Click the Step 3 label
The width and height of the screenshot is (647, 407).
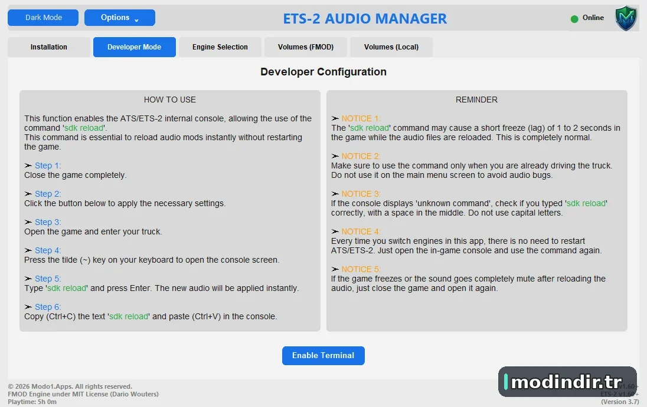(47, 222)
